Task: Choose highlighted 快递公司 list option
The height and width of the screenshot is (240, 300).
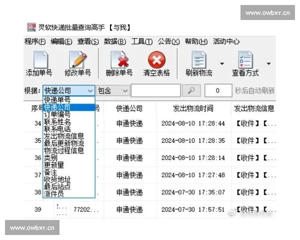Action: tap(69, 107)
